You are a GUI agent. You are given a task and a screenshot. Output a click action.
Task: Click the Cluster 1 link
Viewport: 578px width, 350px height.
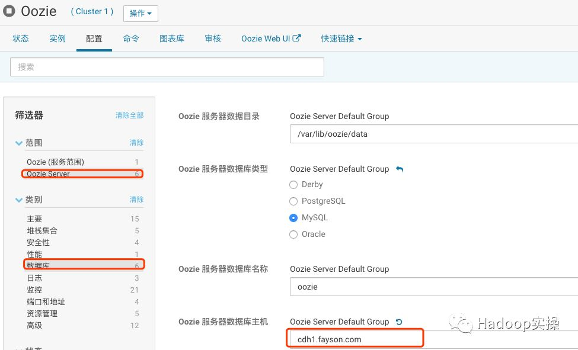(92, 11)
